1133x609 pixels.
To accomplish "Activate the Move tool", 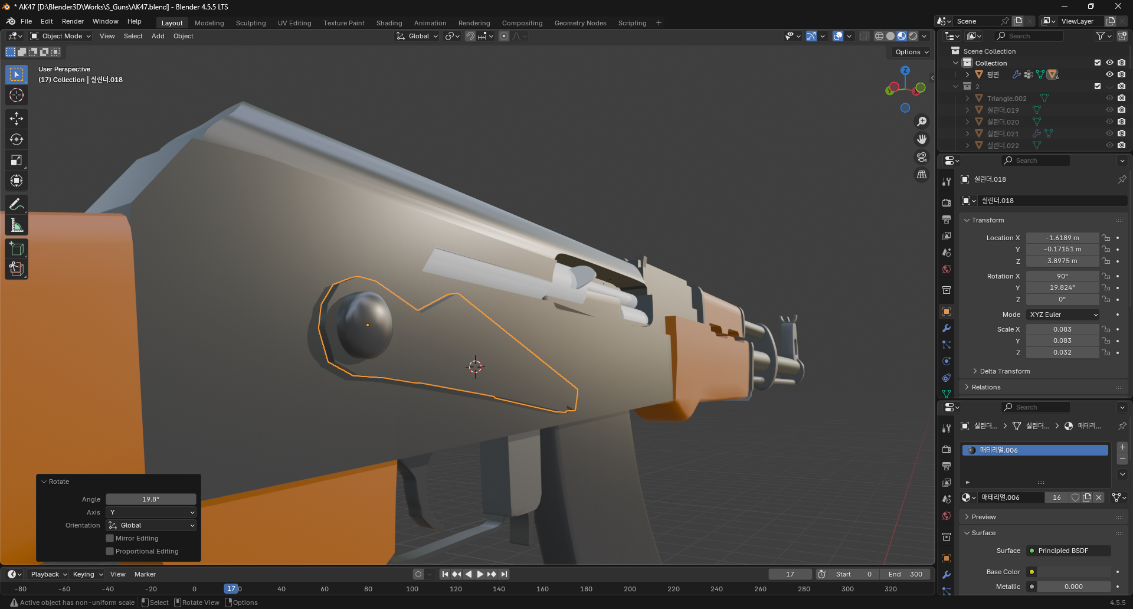I will click(17, 119).
